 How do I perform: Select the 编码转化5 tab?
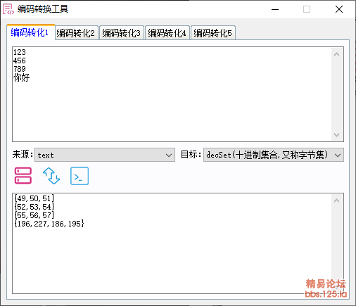[x=212, y=33]
